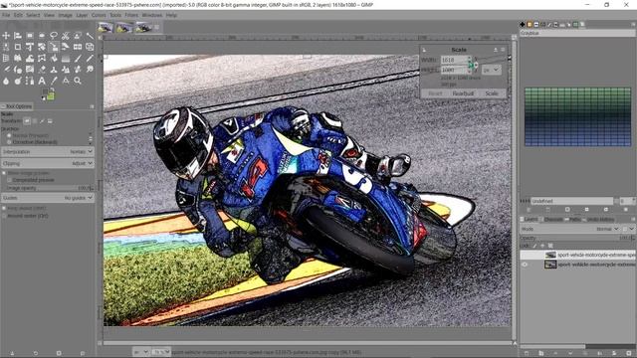Click the Scale button to apply
Image resolution: width=637 pixels, height=358 pixels.
[492, 93]
